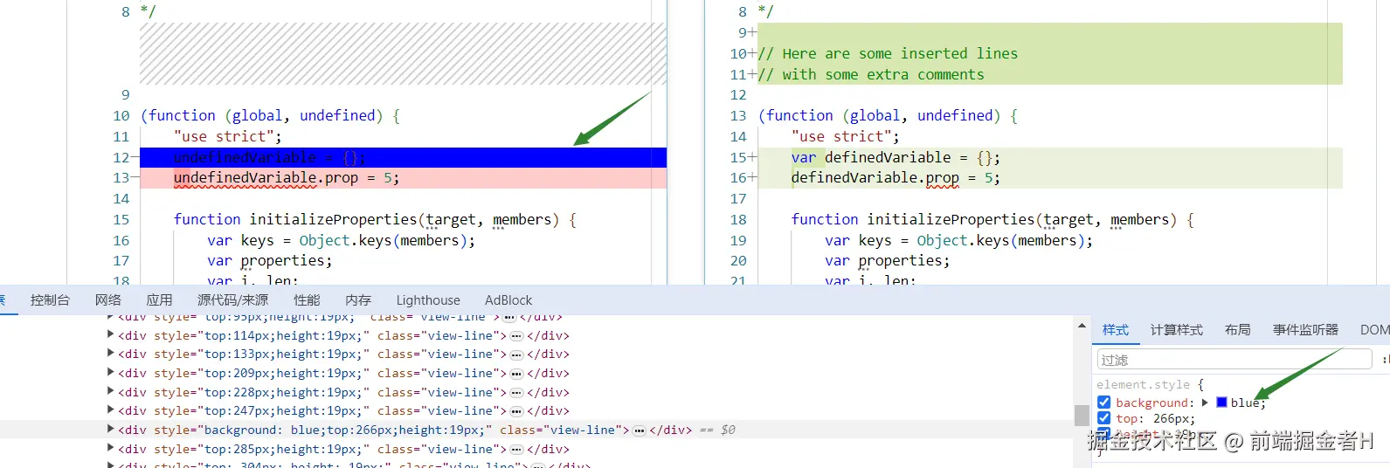
Task: Open the blue color swatch picker
Action: click(1221, 403)
